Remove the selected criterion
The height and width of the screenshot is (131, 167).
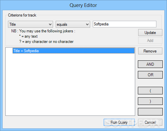(150, 51)
